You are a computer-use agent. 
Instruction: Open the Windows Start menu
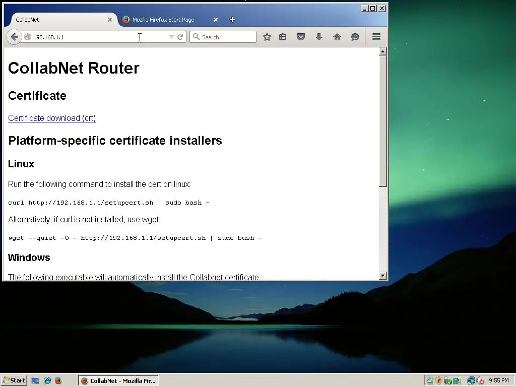[x=14, y=380]
